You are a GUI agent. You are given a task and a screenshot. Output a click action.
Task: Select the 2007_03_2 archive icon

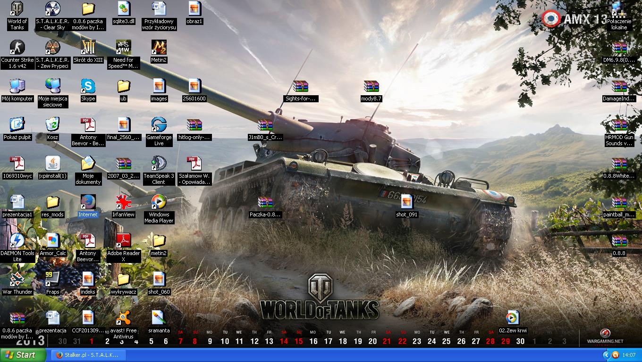click(x=124, y=164)
